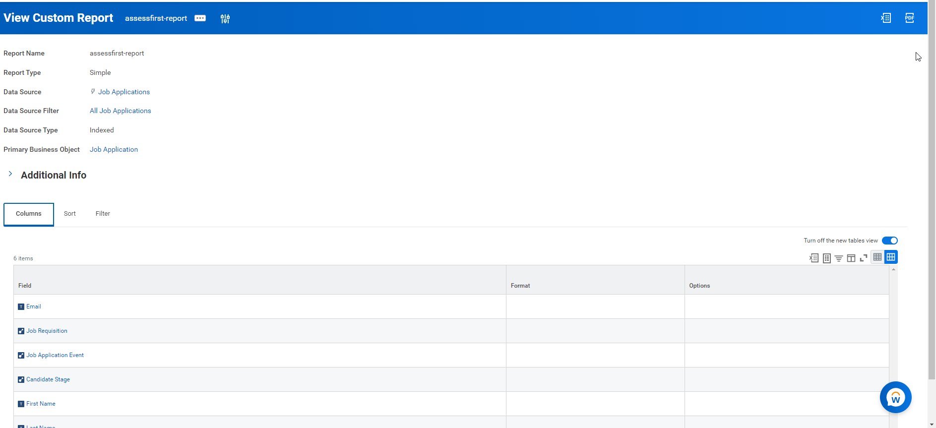
Task: Export the report to Excel from header
Action: [x=886, y=18]
